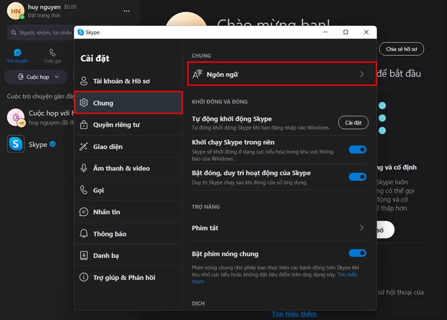Open Cuộc họp với conversation
447x320 pixels.
(x=40, y=117)
